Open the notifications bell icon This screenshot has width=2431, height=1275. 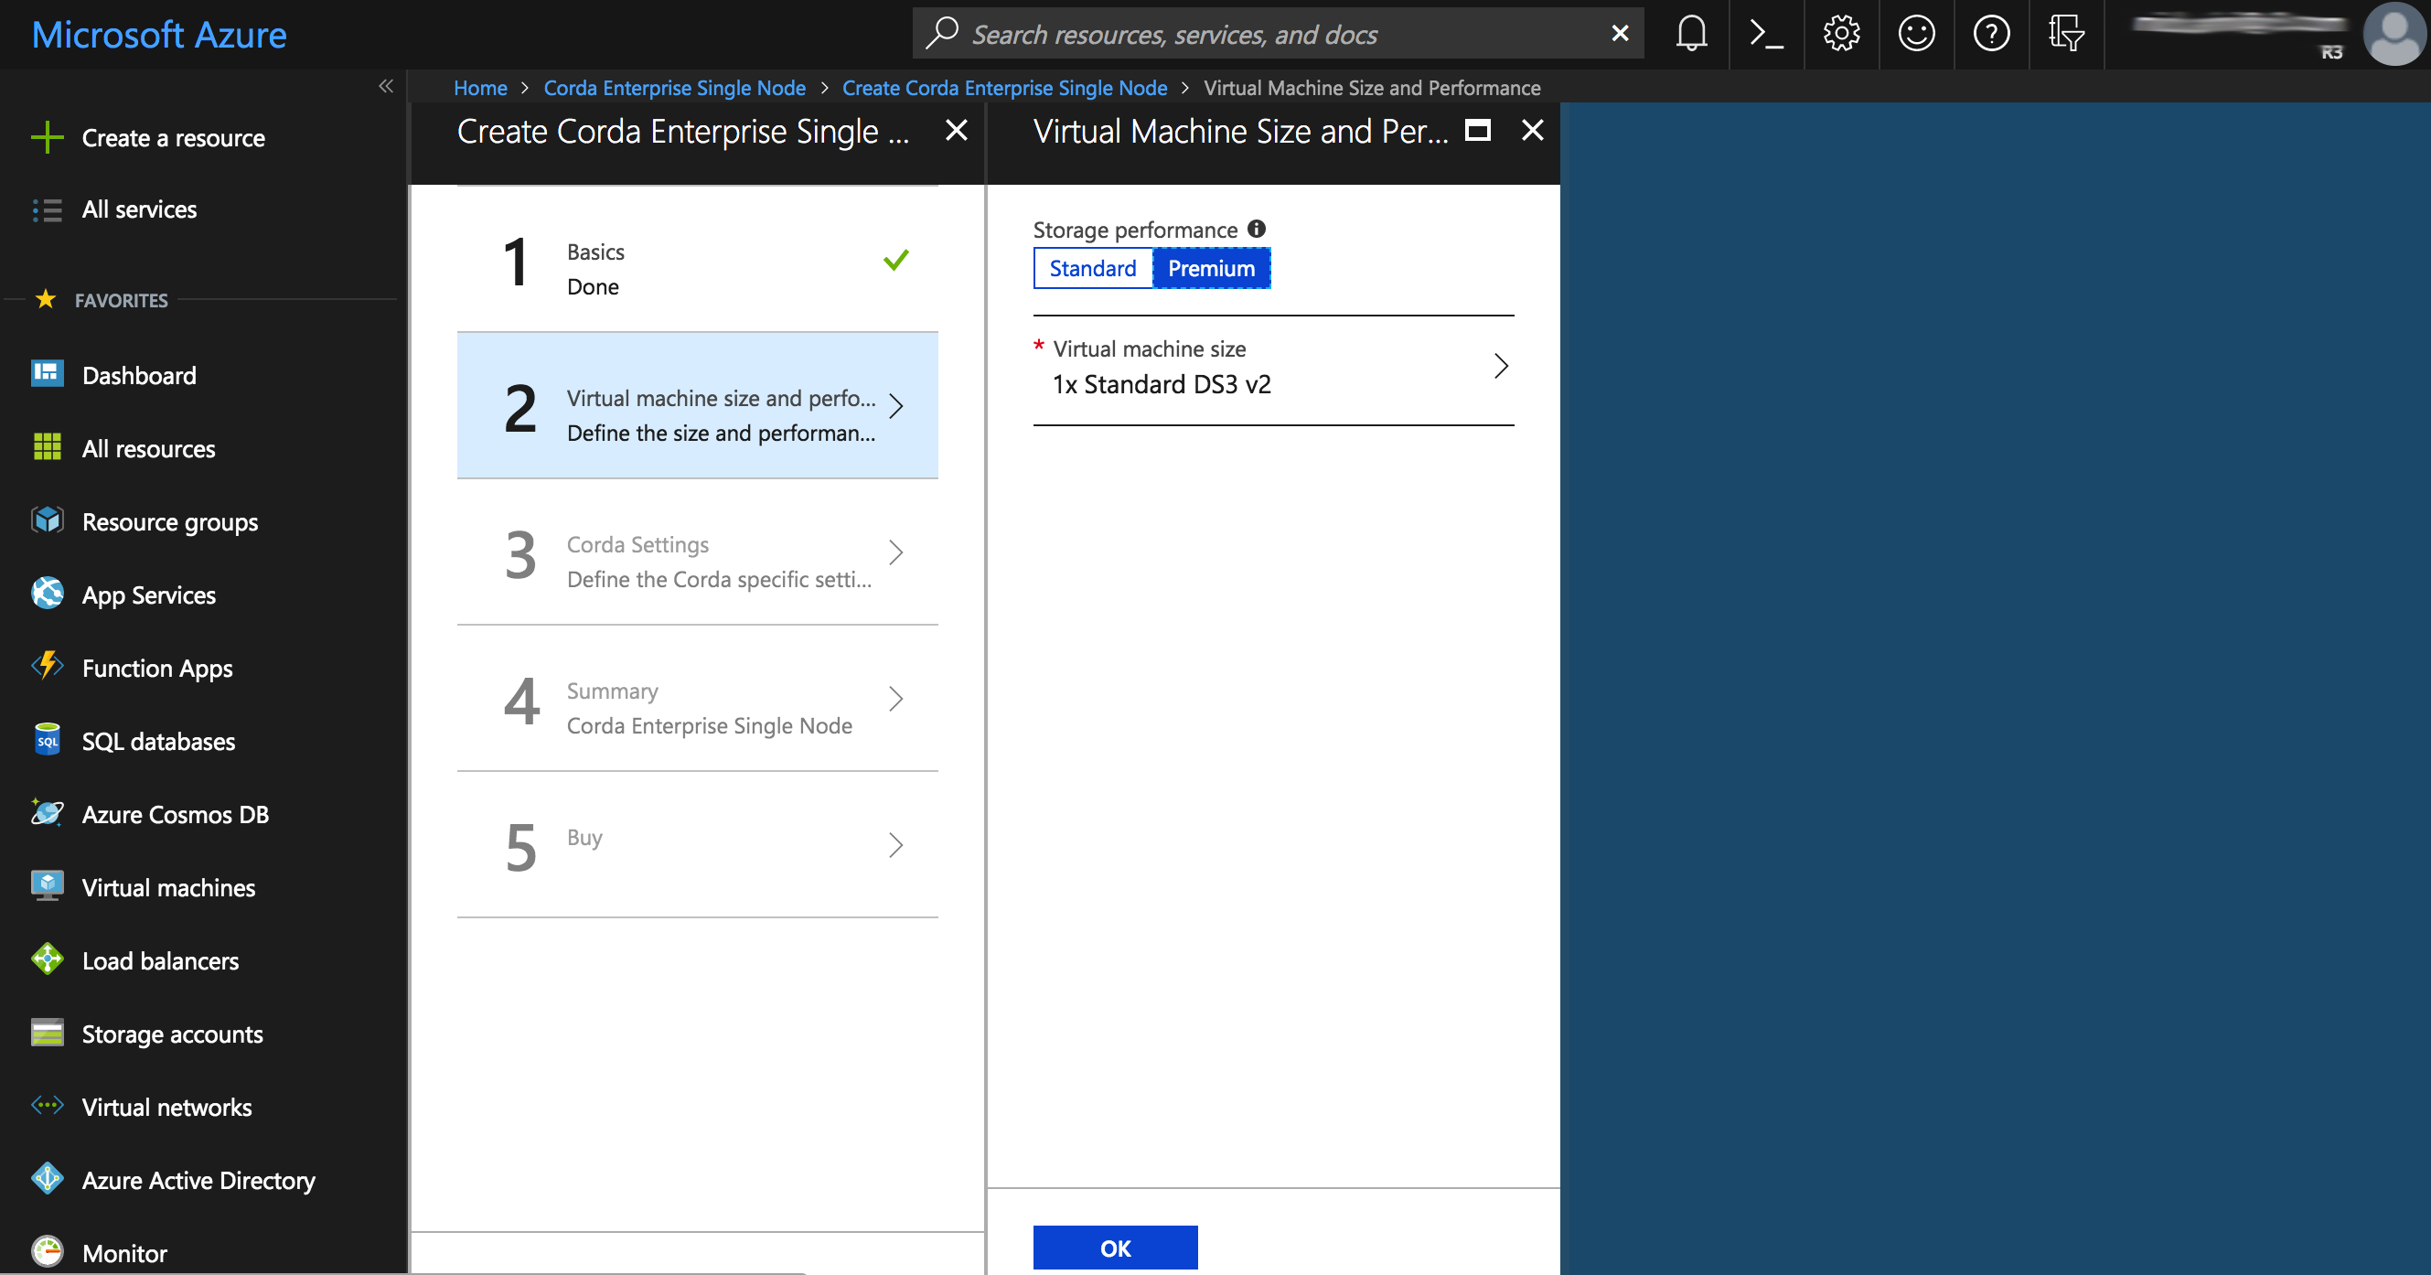(x=1691, y=34)
